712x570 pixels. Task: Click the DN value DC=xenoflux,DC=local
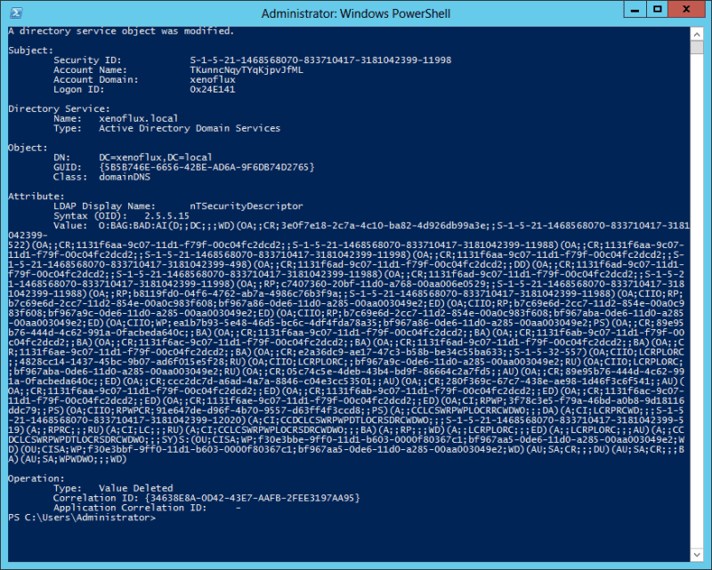coord(155,157)
